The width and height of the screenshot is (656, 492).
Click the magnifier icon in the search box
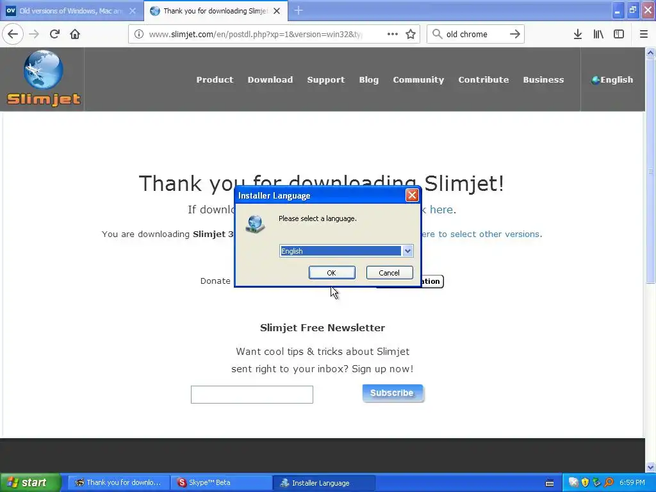437,34
